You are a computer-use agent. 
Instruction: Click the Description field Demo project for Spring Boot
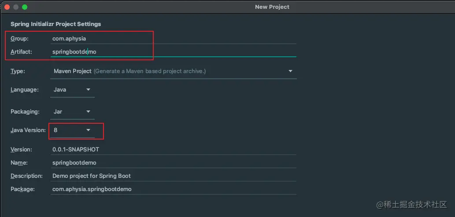click(x=173, y=176)
